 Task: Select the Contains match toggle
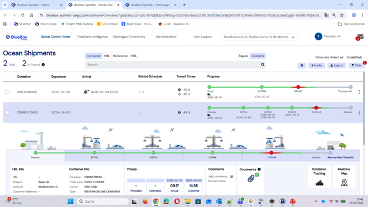point(257,56)
